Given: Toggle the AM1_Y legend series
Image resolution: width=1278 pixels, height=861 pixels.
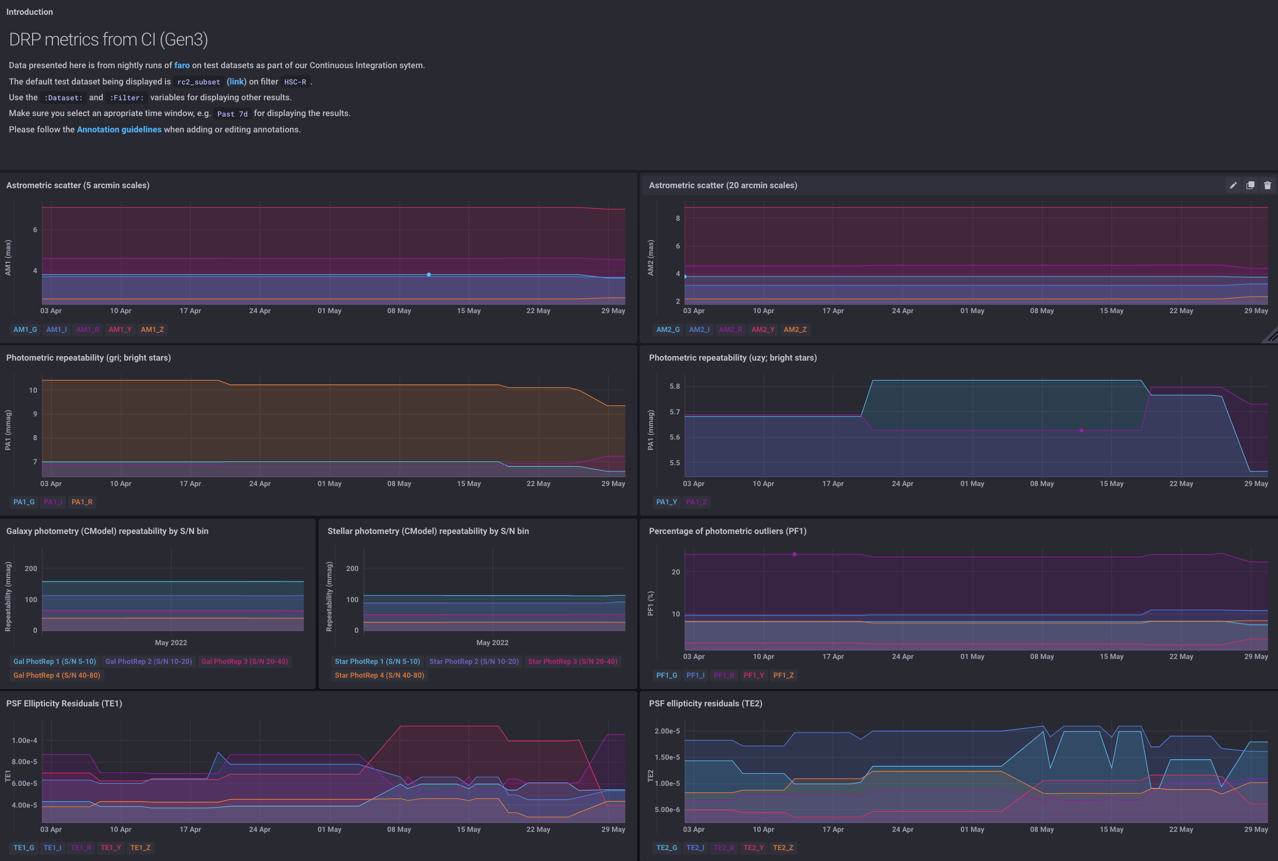Looking at the screenshot, I should pyautogui.click(x=120, y=329).
